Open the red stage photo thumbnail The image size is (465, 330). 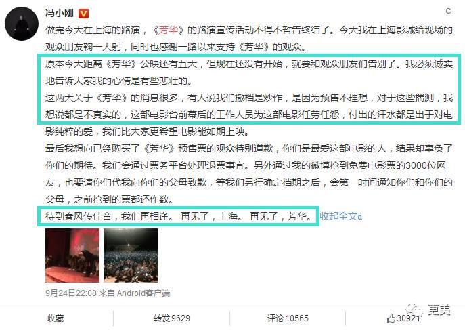pyautogui.click(x=72, y=255)
